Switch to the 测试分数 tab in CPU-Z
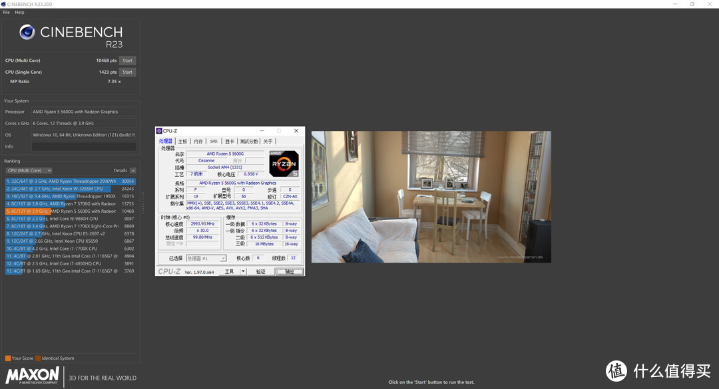 249,142
